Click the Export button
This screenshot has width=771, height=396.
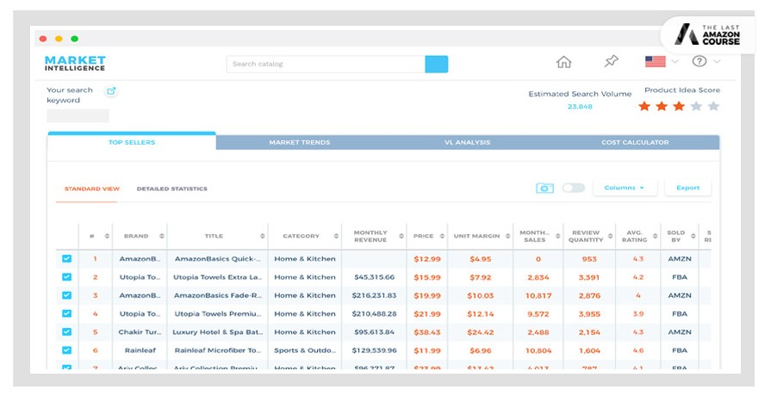click(x=688, y=188)
